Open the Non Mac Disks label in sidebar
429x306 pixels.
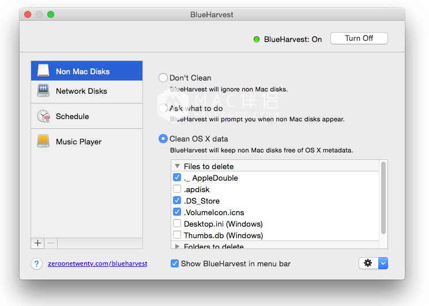82,71
